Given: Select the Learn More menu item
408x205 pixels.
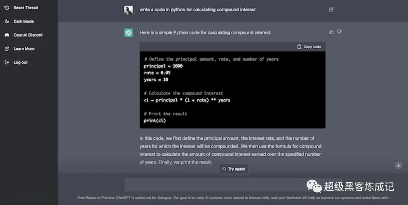Looking at the screenshot, I should click(x=24, y=49).
